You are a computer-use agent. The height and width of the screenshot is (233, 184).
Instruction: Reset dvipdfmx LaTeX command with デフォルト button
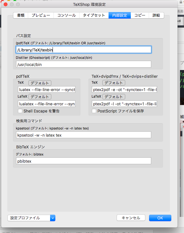tap(114, 97)
